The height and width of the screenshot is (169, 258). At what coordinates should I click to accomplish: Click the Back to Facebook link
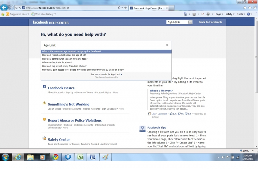210,22
